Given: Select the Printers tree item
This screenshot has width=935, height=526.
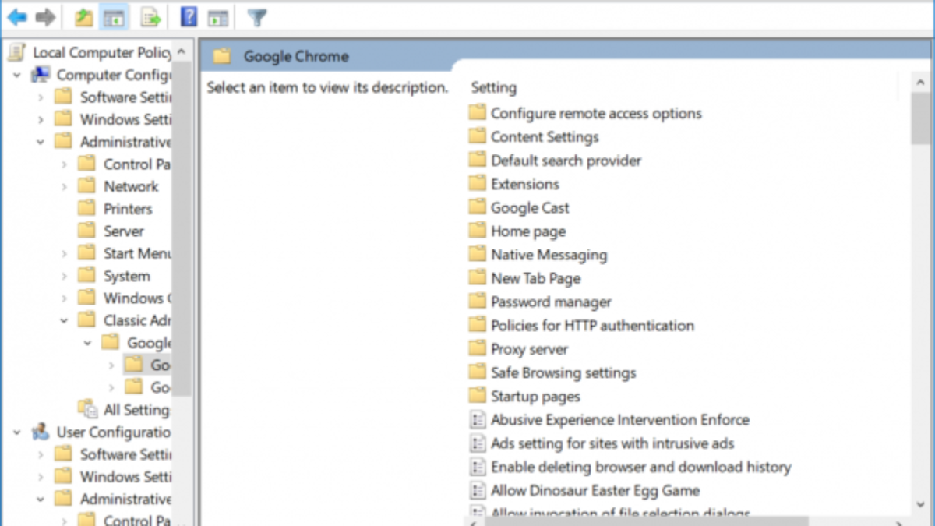Looking at the screenshot, I should coord(128,209).
